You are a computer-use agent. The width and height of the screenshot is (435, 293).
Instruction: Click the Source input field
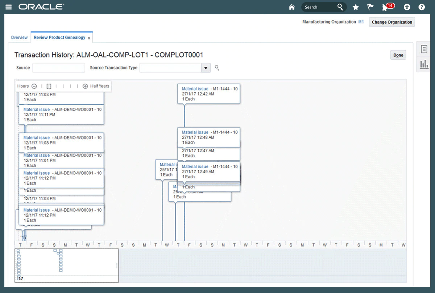58,68
